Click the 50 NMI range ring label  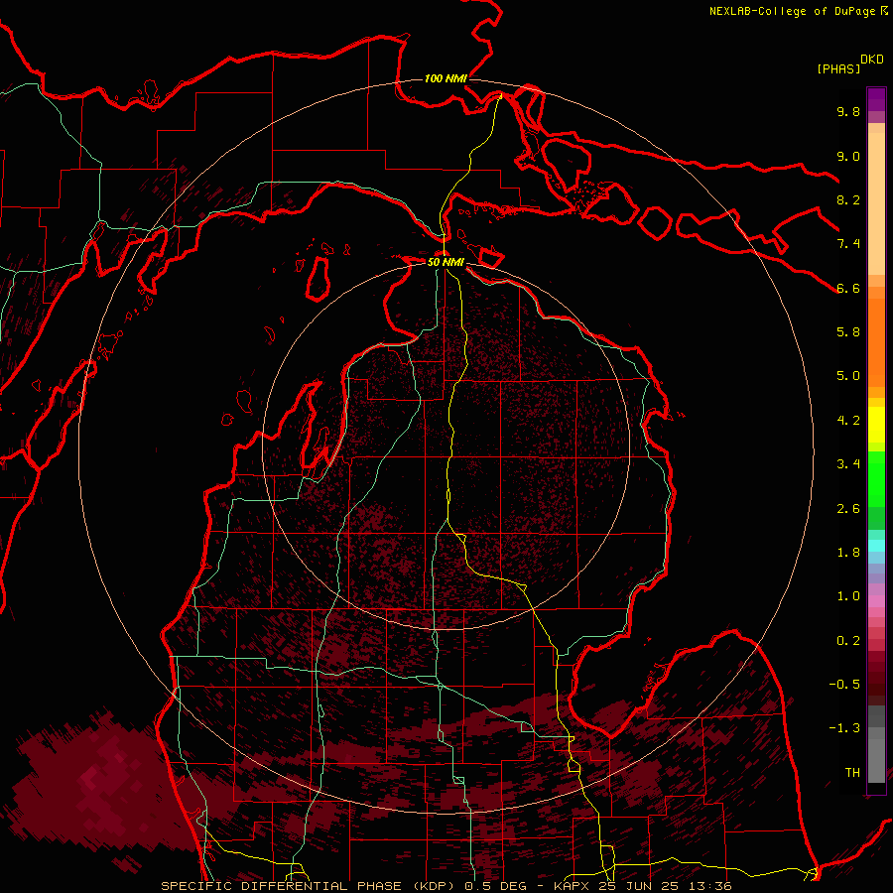446,262
